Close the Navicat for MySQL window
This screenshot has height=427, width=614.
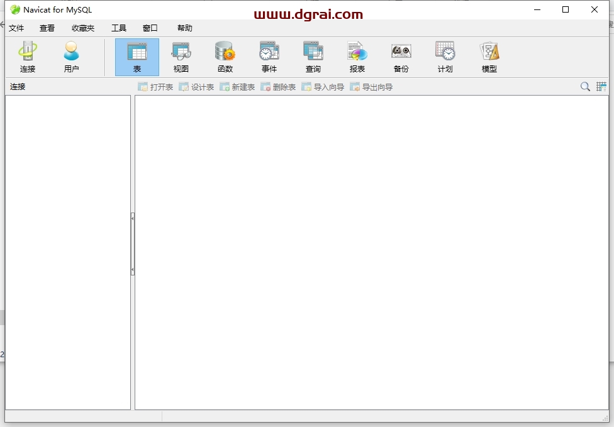pos(594,10)
